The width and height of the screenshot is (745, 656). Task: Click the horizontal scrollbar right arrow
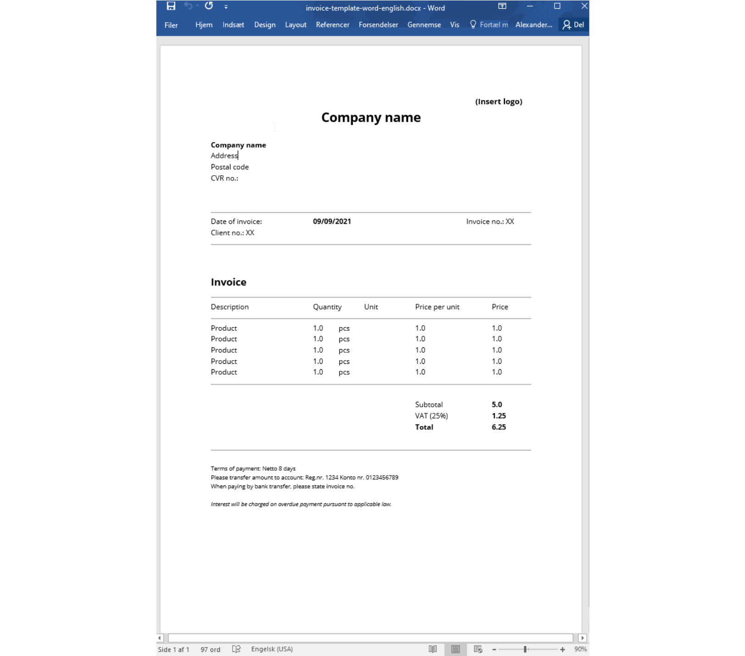click(x=583, y=638)
